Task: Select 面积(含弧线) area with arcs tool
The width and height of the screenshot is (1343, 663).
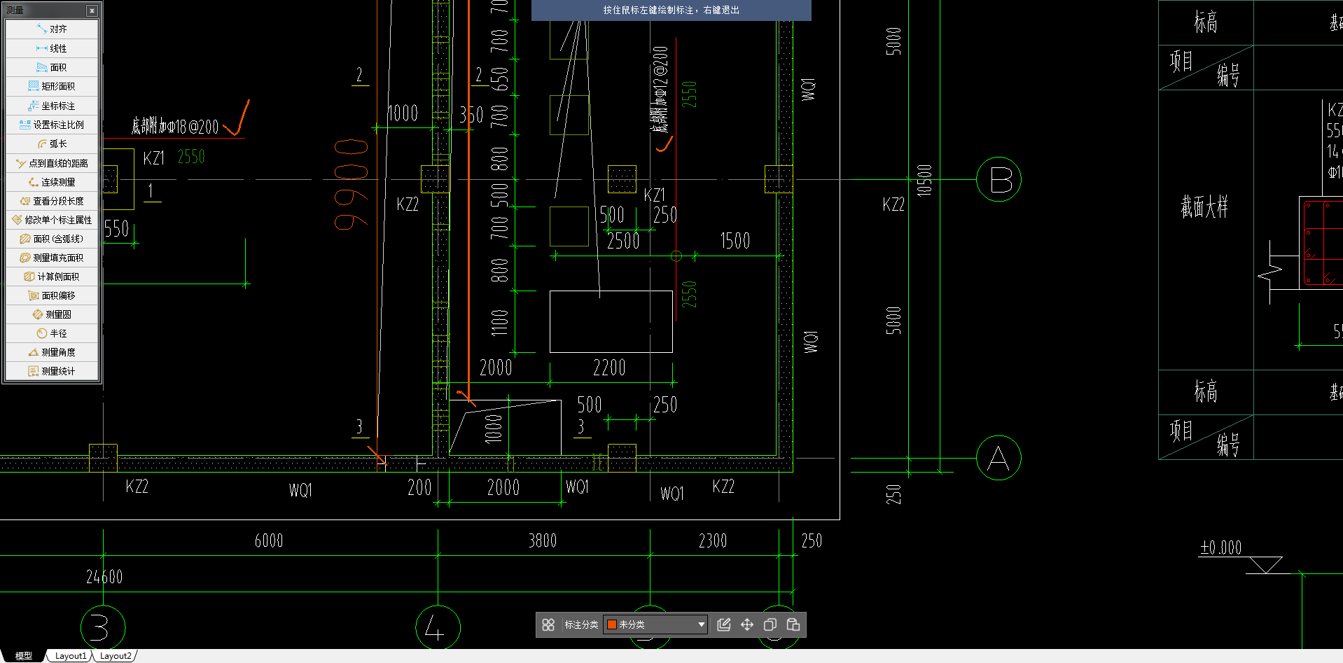Action: 52,239
